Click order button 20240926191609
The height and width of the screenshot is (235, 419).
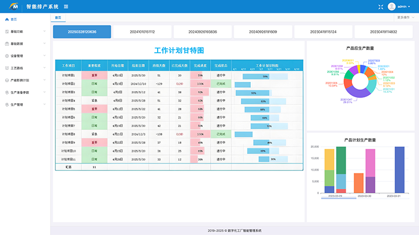[x=262, y=32]
